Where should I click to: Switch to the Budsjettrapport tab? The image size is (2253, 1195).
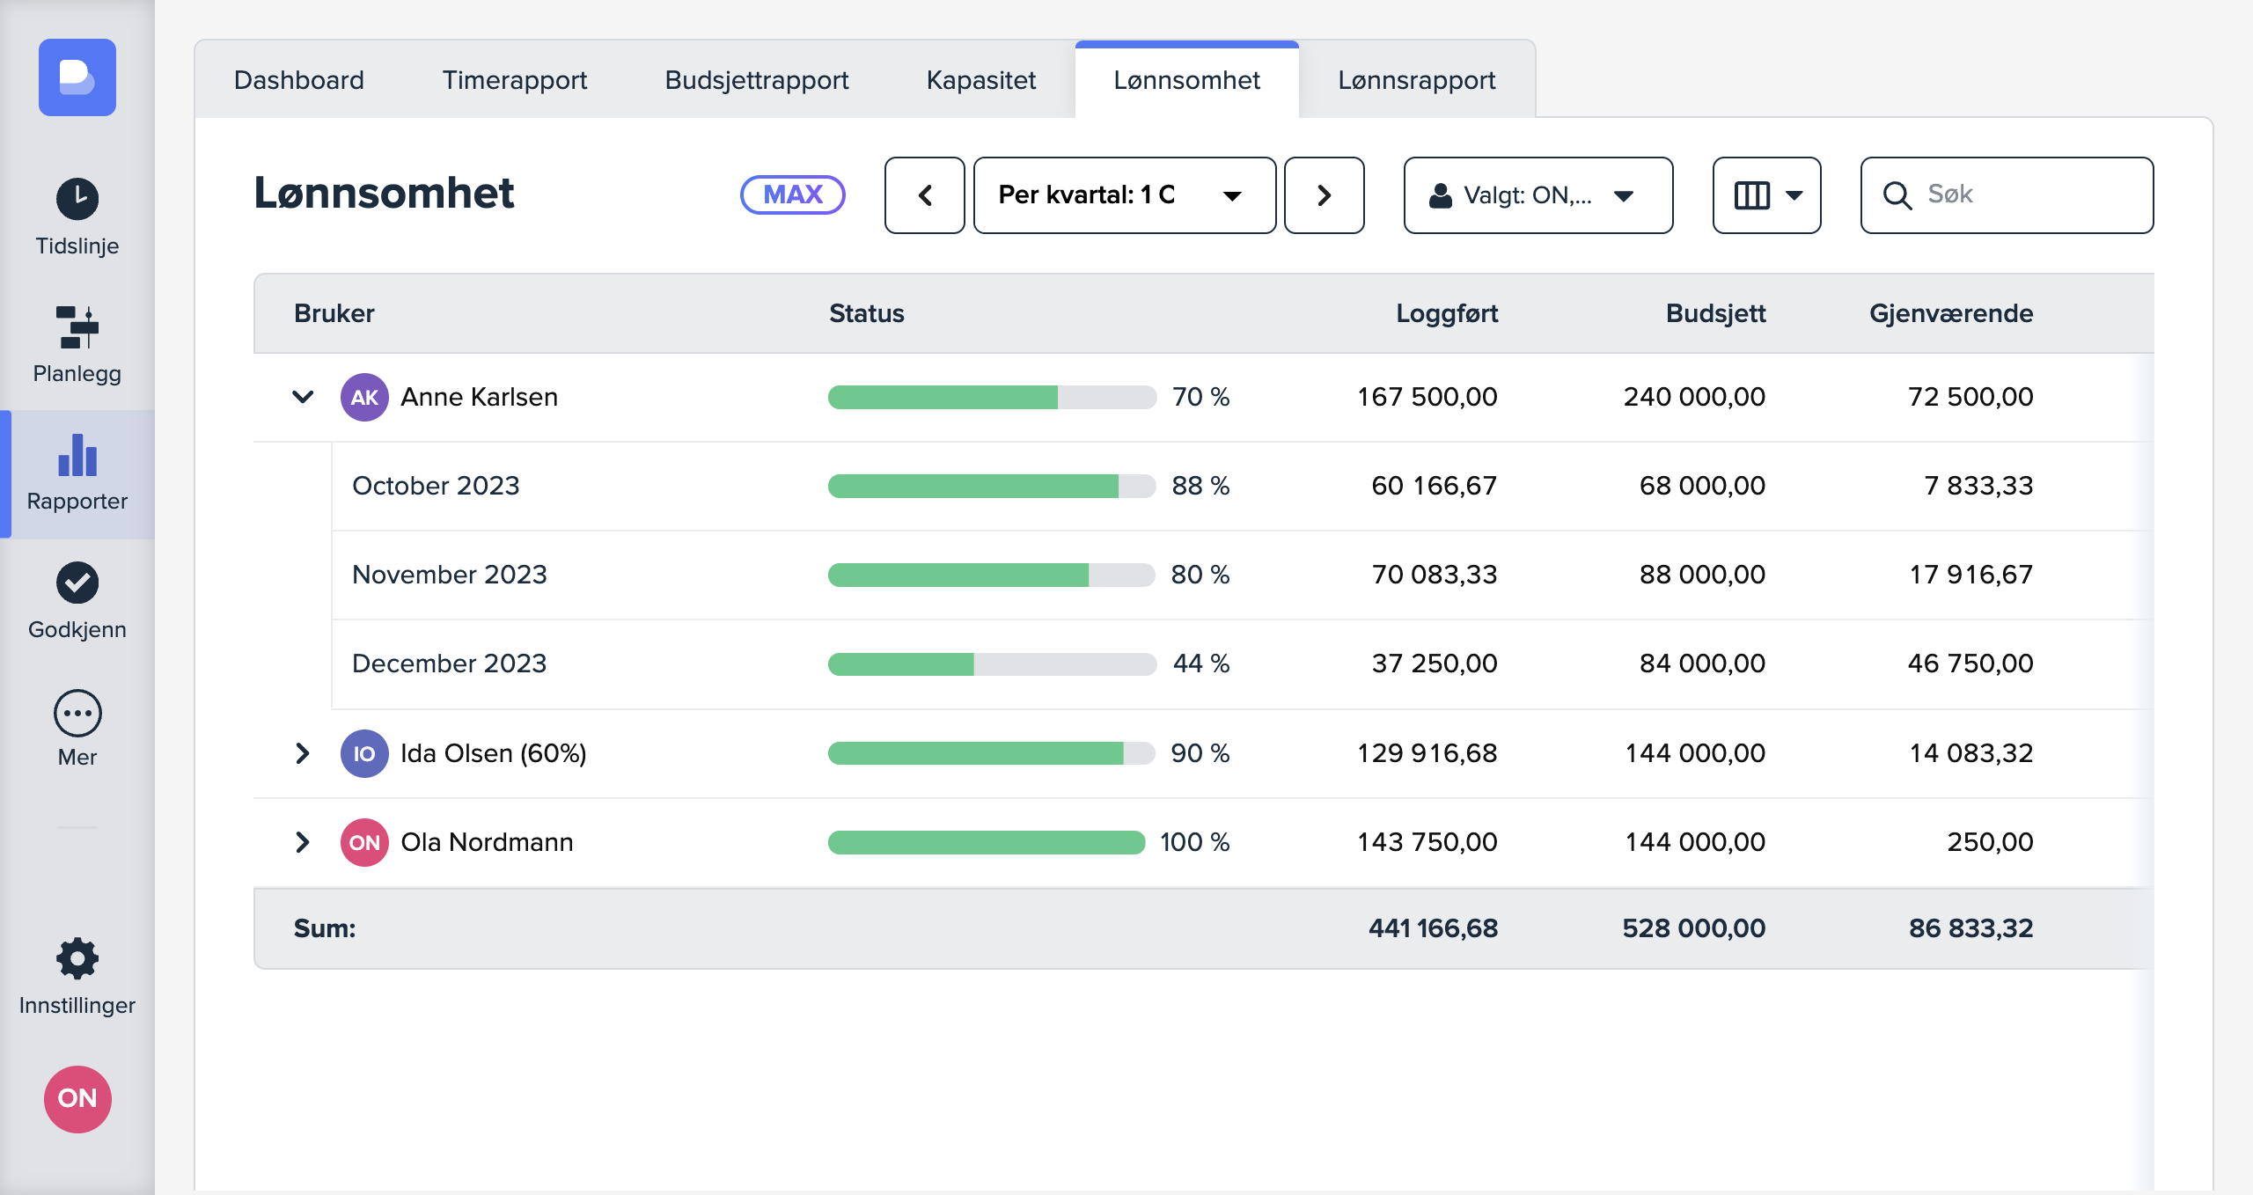point(757,80)
